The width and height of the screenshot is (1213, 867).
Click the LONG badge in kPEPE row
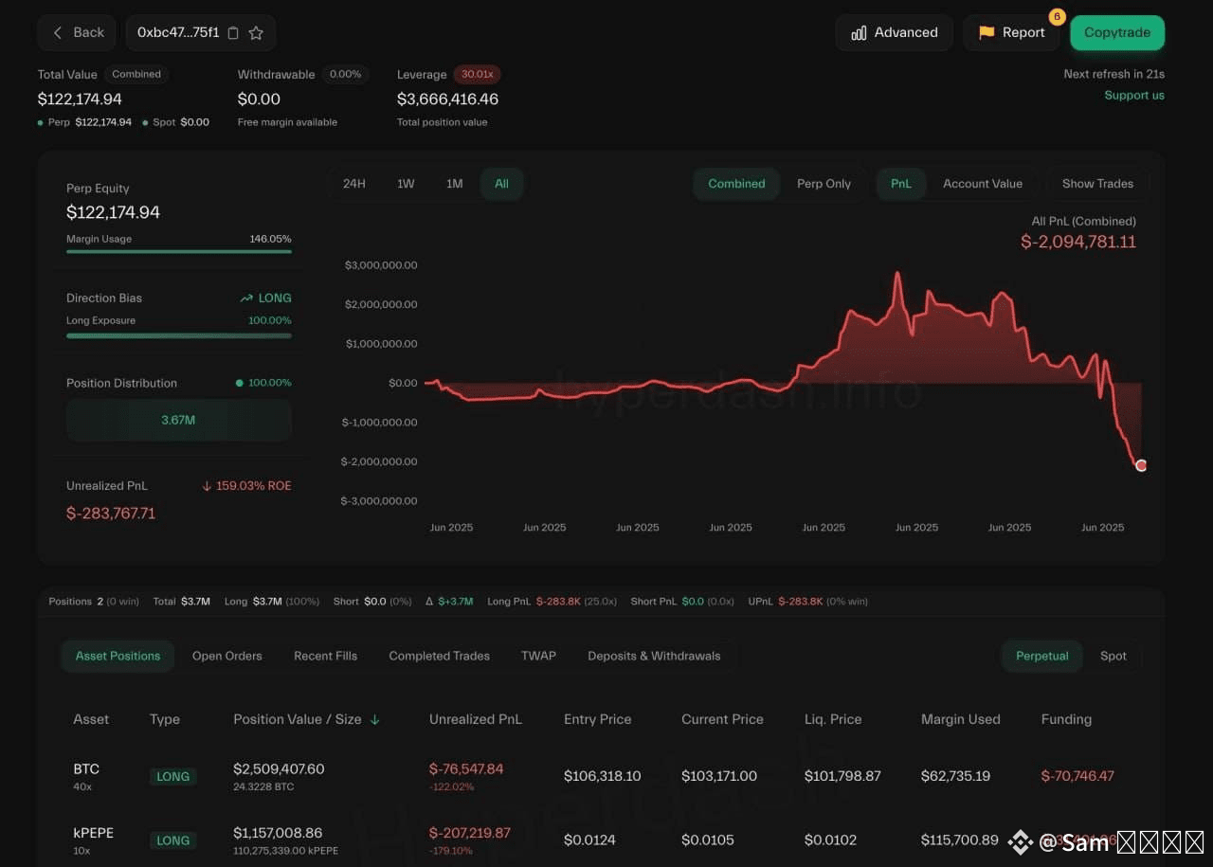click(172, 840)
